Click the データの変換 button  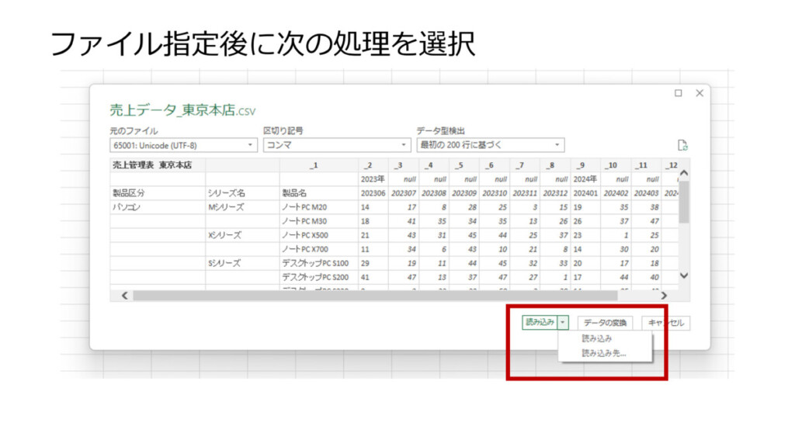coord(606,323)
